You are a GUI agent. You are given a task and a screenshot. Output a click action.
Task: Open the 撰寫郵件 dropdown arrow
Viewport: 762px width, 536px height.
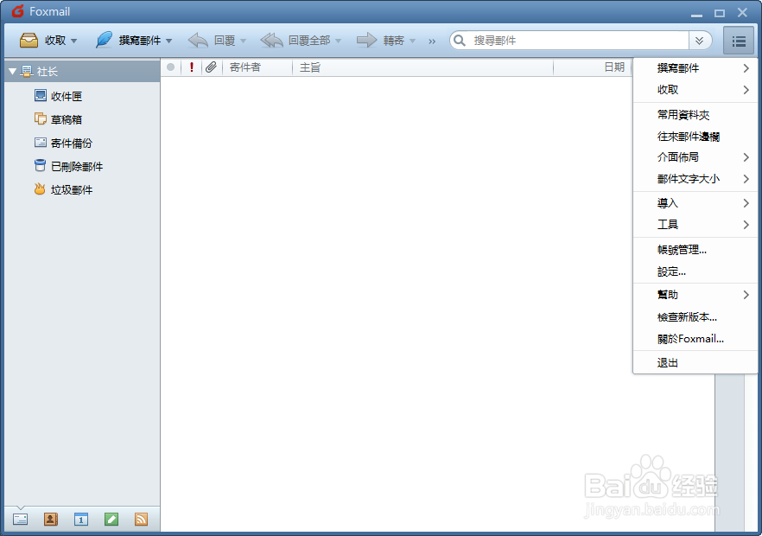pos(169,40)
